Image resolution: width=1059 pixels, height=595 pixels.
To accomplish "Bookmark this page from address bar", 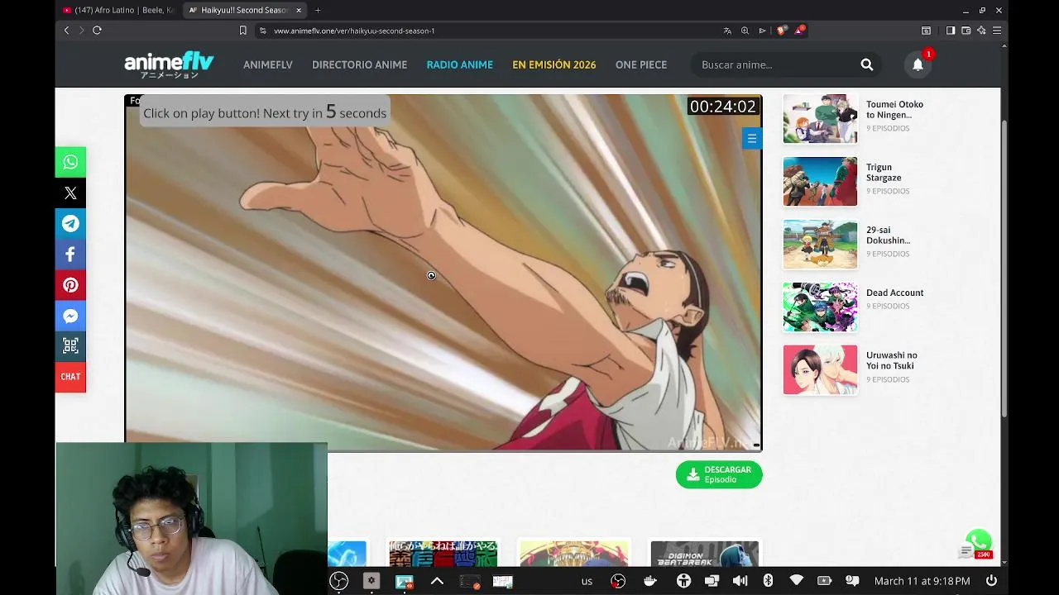I will pyautogui.click(x=242, y=31).
